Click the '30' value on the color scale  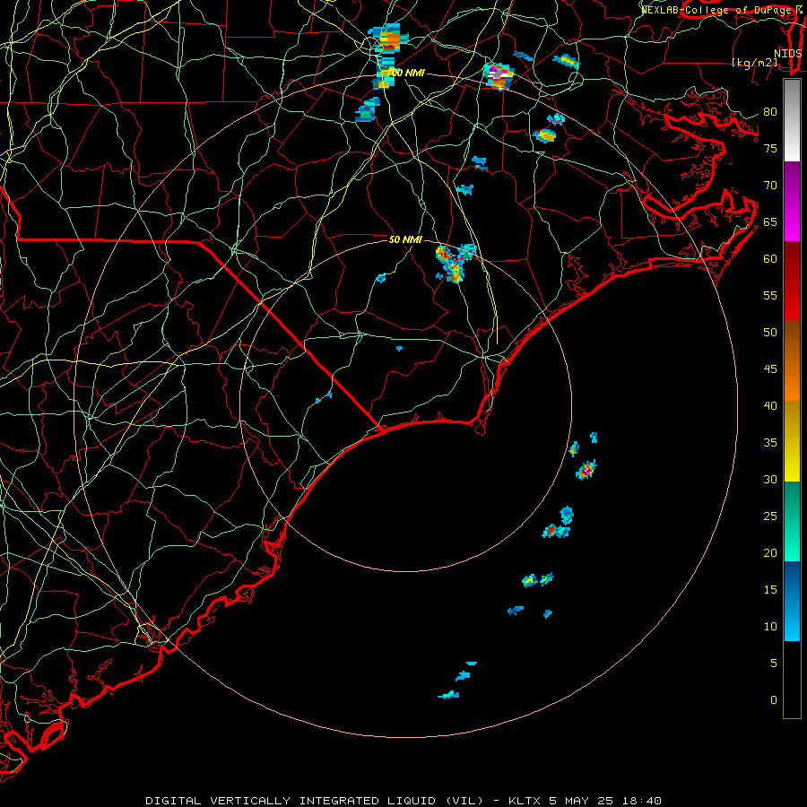[770, 480]
